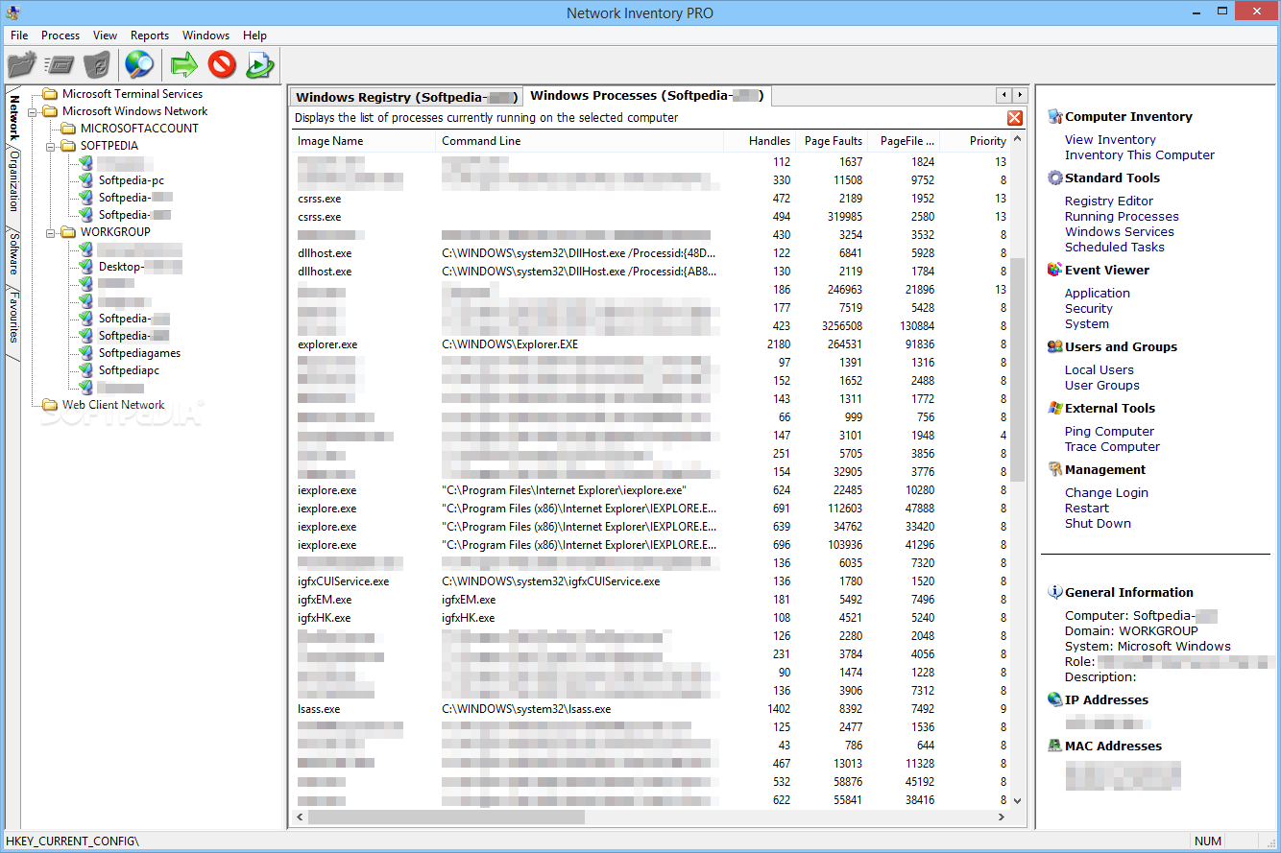Click the Event Viewer section icon
1281x853 pixels.
click(x=1055, y=271)
